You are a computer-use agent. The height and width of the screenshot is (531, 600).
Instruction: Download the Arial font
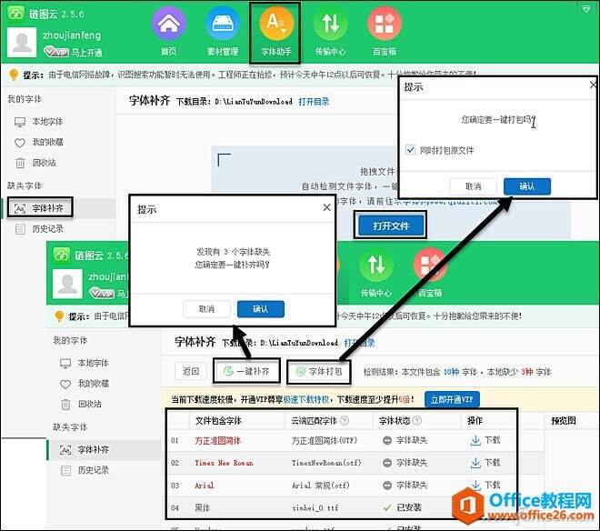coord(485,485)
